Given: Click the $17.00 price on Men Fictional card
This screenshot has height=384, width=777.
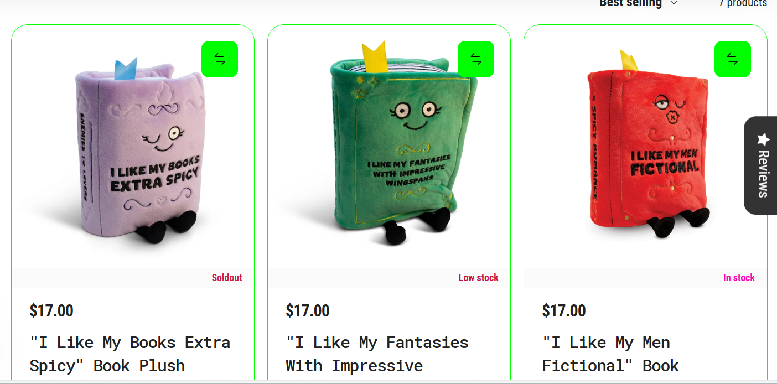Looking at the screenshot, I should 564,311.
